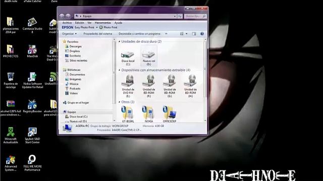Click the Explorer help question-mark icon
This screenshot has width=323, height=181.
tap(202, 34)
